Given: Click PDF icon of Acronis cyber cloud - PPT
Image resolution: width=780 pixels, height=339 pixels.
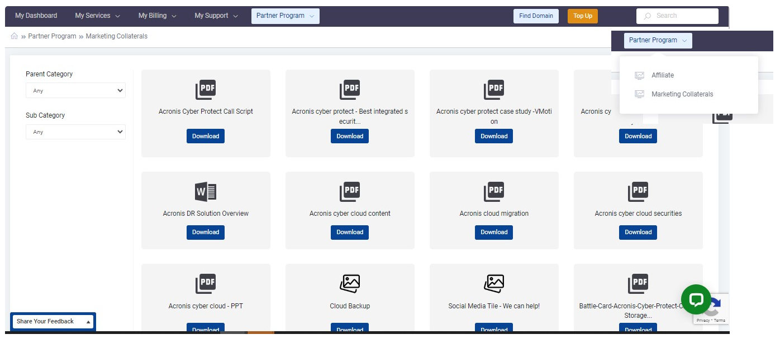Looking at the screenshot, I should click(206, 284).
